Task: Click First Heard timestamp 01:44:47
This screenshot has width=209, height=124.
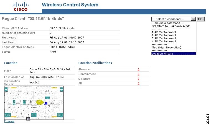Action: click(67, 38)
